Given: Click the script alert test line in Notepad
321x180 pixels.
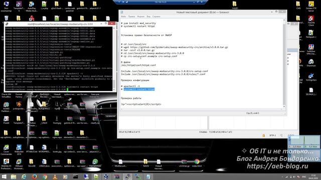Looking at the screenshot, I should [141, 104].
